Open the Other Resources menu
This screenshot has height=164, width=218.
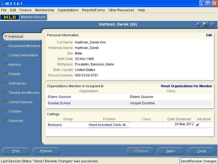121,10
